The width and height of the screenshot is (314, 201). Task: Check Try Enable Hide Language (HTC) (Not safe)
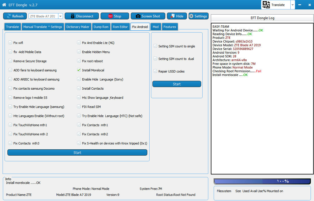point(79,116)
